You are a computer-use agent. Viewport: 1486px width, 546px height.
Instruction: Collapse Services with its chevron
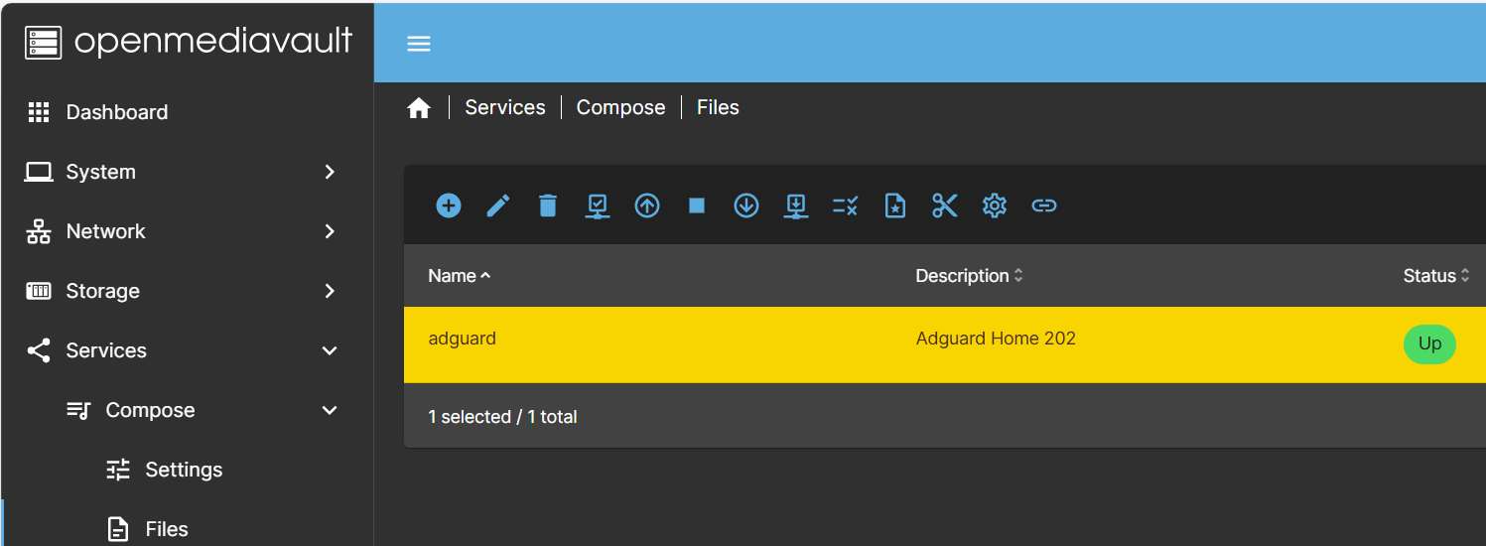[331, 350]
